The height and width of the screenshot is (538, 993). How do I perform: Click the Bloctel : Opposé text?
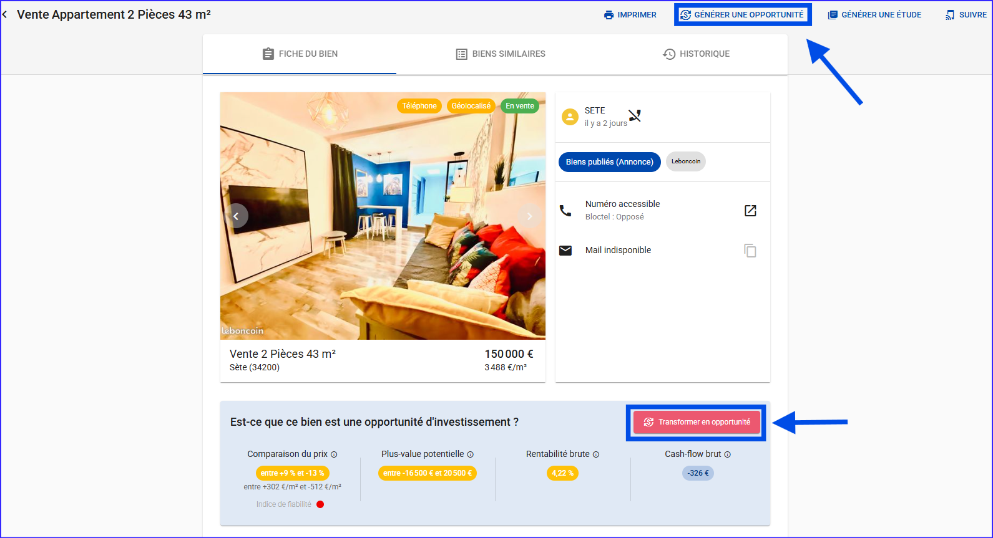[615, 217]
